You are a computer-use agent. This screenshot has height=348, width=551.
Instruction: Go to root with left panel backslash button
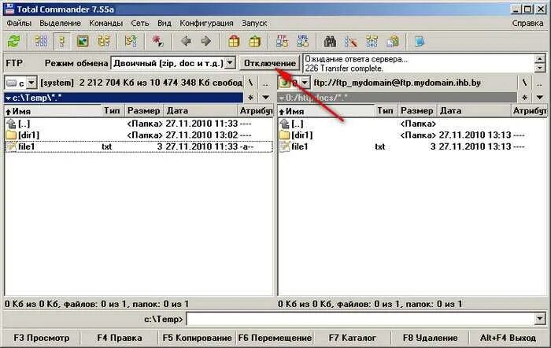point(250,83)
